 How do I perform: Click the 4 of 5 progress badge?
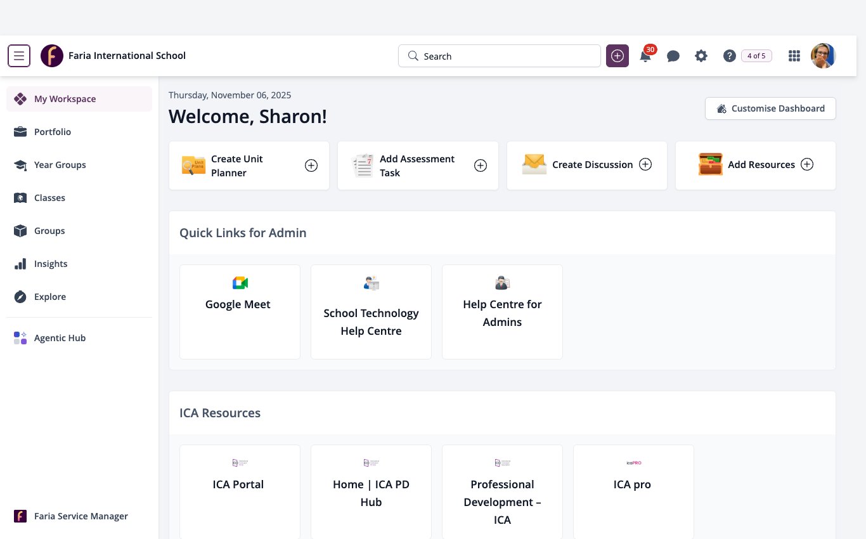[756, 56]
